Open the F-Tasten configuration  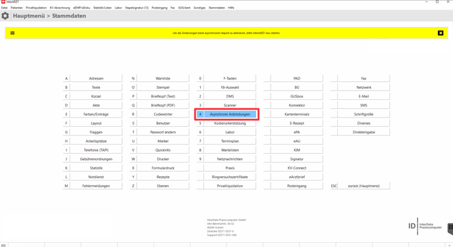tap(230, 78)
